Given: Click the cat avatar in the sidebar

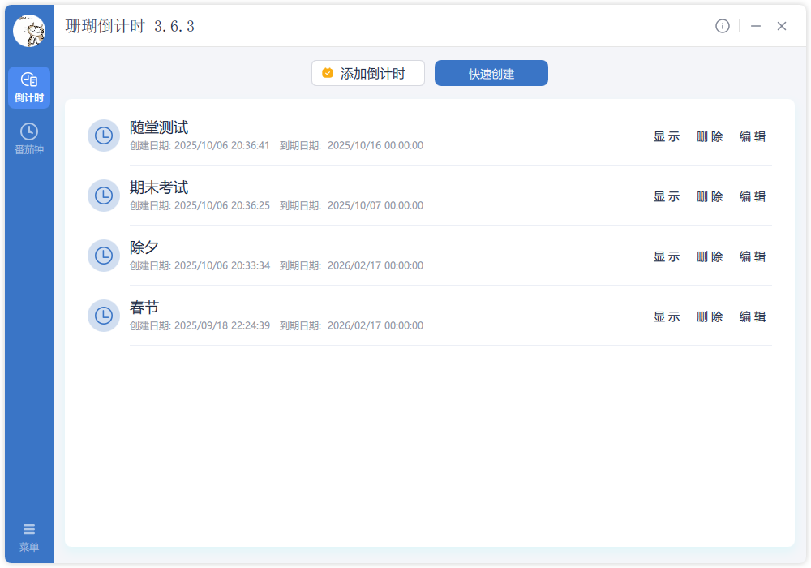Looking at the screenshot, I should point(28,28).
